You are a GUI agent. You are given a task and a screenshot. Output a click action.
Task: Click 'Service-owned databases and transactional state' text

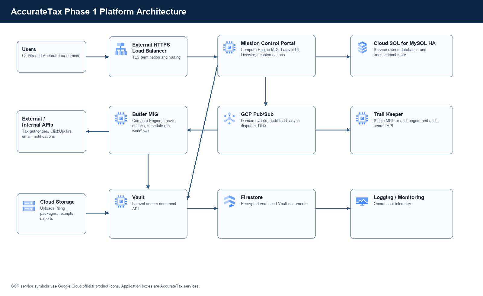400,52
